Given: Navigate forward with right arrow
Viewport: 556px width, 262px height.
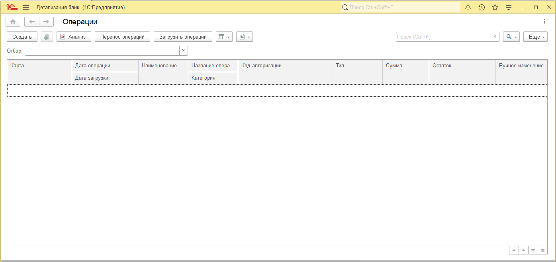Looking at the screenshot, I should [46, 22].
